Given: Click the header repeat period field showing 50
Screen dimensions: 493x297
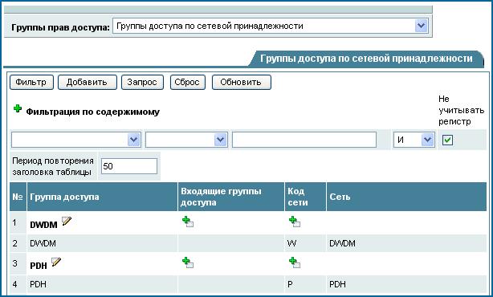Looking at the screenshot, I should coord(129,166).
